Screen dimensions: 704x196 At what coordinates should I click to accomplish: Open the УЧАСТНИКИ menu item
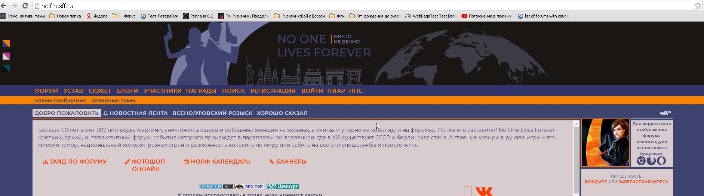pos(163,91)
